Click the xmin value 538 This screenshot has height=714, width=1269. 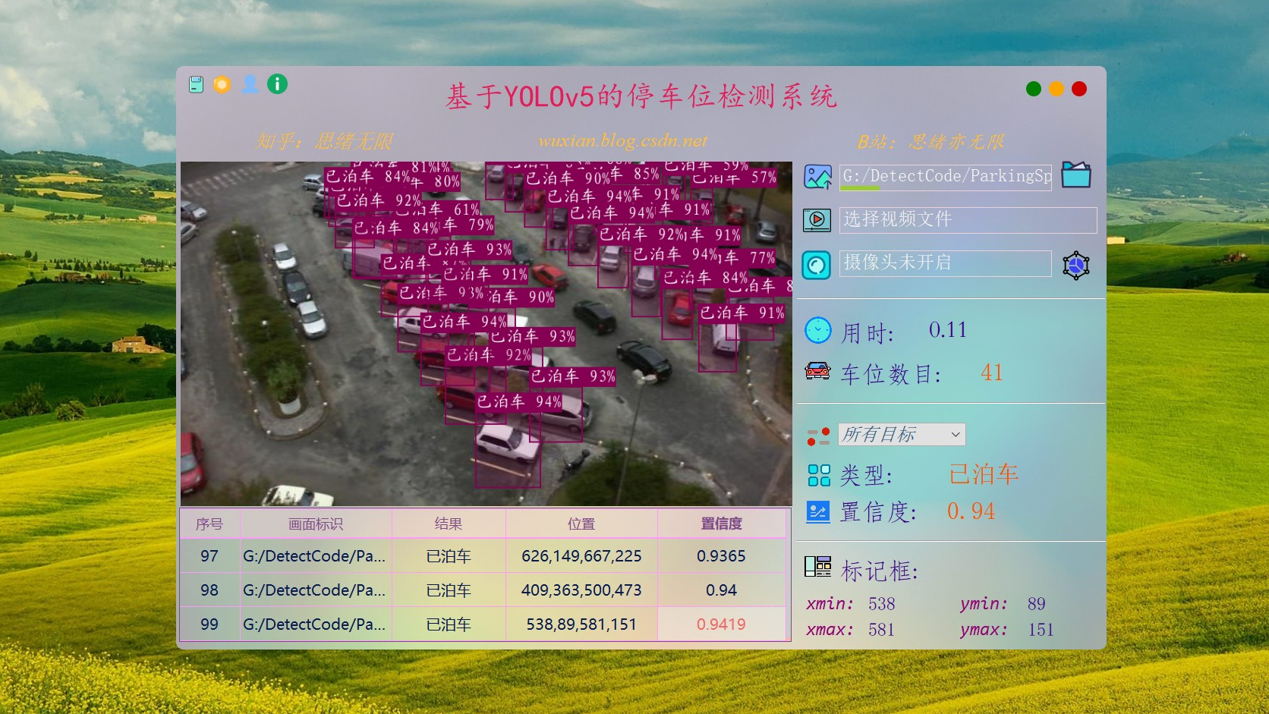pos(881,604)
